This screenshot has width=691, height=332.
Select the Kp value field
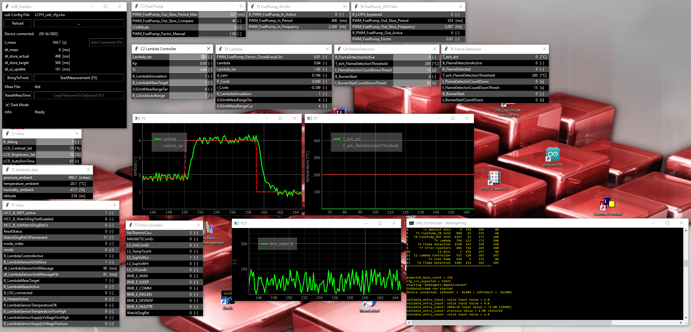click(188, 63)
